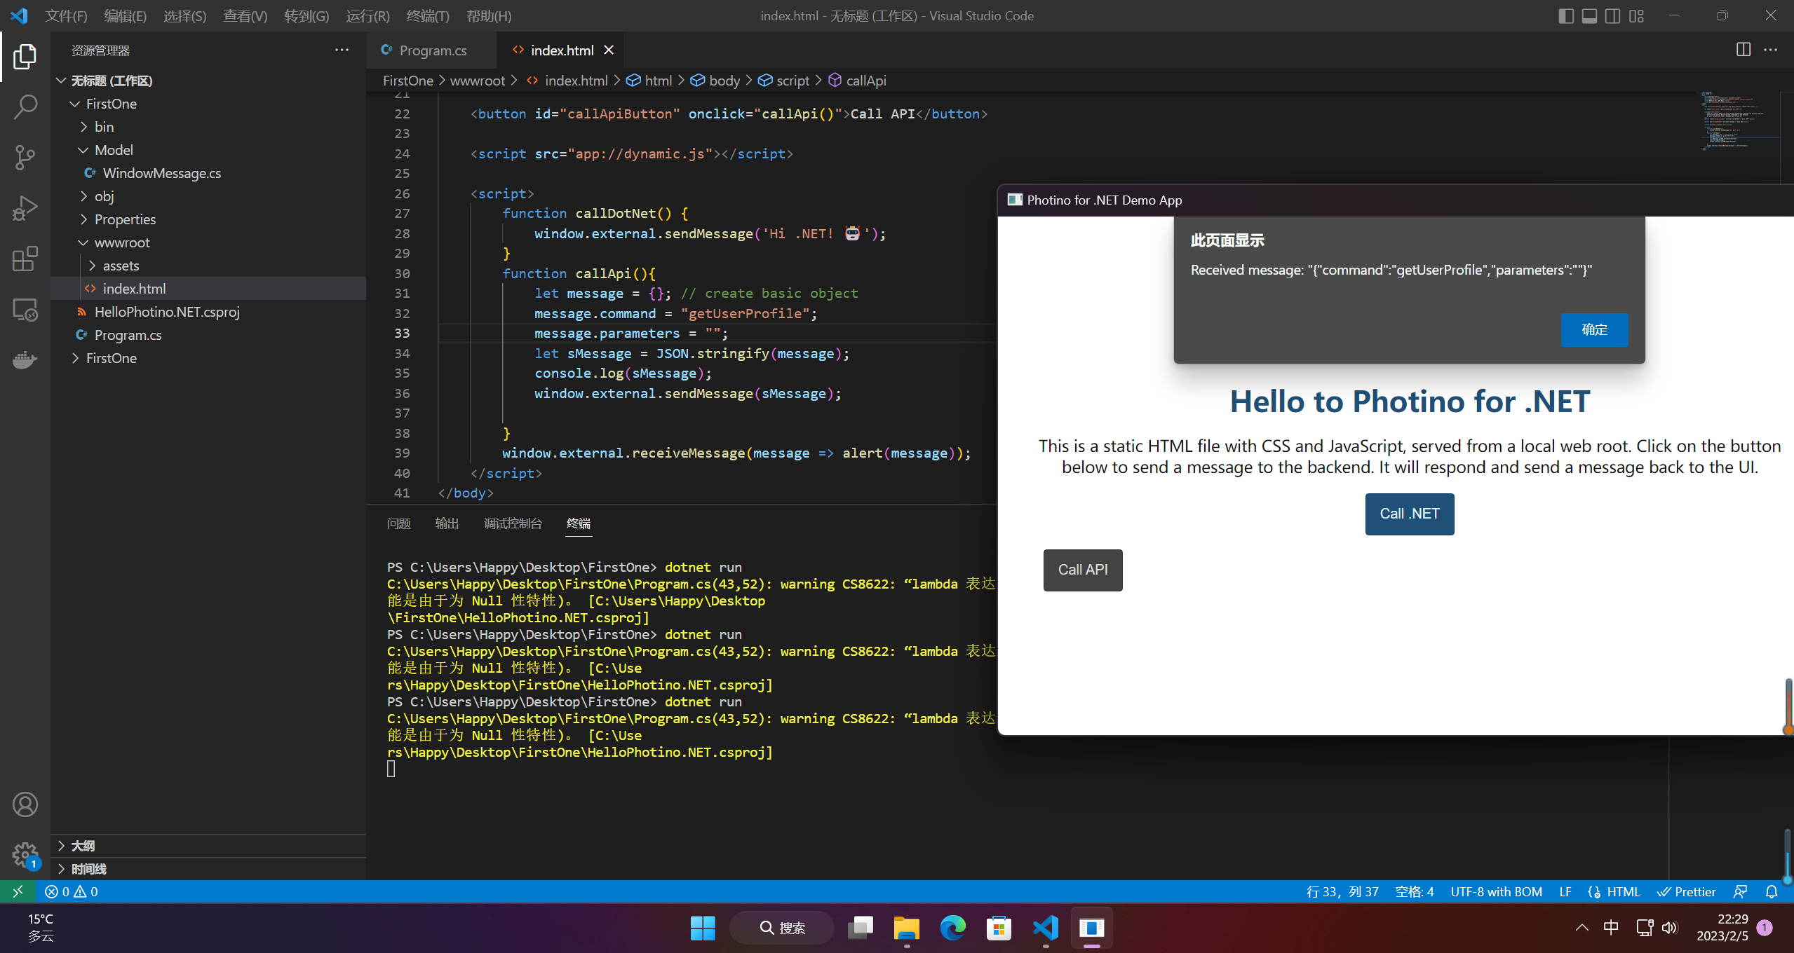Open the Remote Explorer view
The image size is (1794, 953).
coord(25,310)
